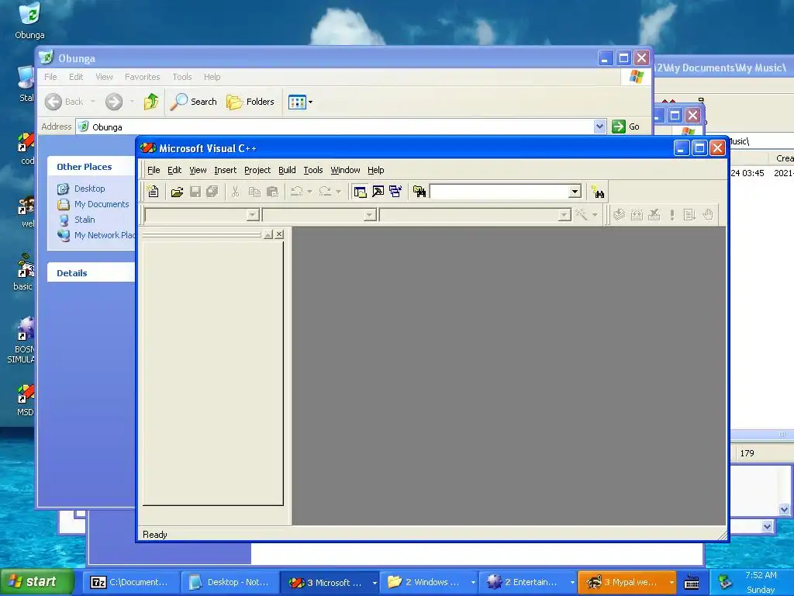794x596 pixels.
Task: Open the 2 Entertainment taskbar group
Action: (x=527, y=582)
